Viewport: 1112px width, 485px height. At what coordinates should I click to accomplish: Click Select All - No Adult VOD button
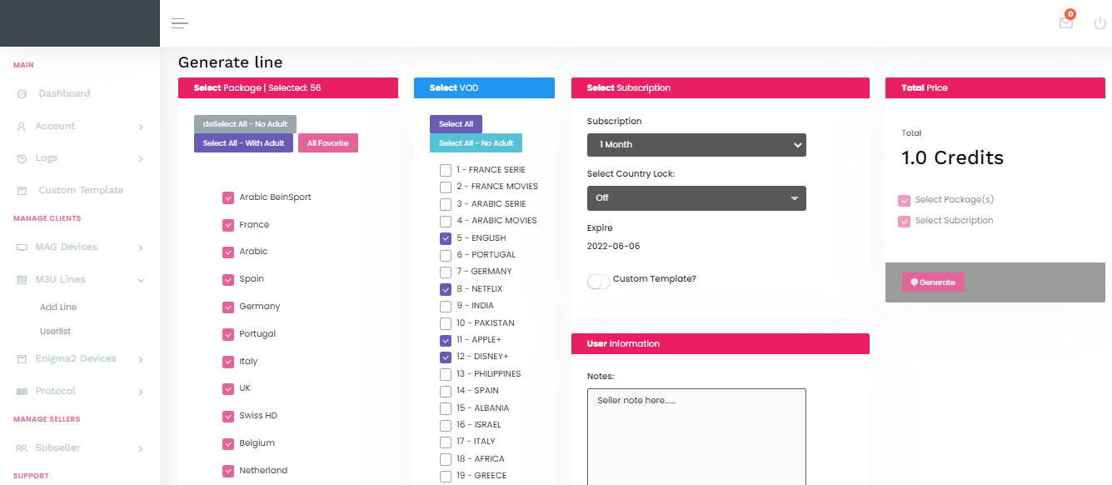tap(476, 143)
